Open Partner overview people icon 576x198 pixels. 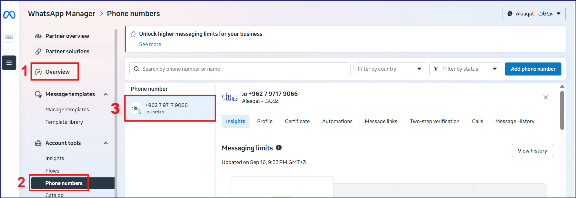pos(38,36)
